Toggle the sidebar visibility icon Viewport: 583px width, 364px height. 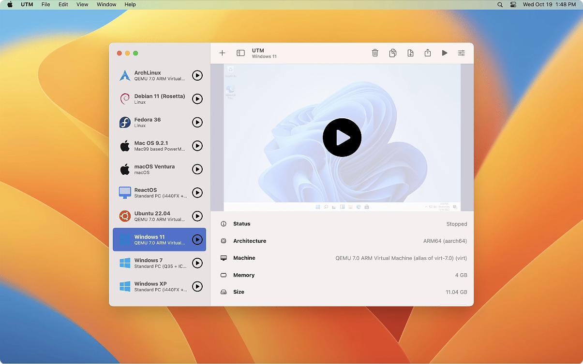point(240,53)
